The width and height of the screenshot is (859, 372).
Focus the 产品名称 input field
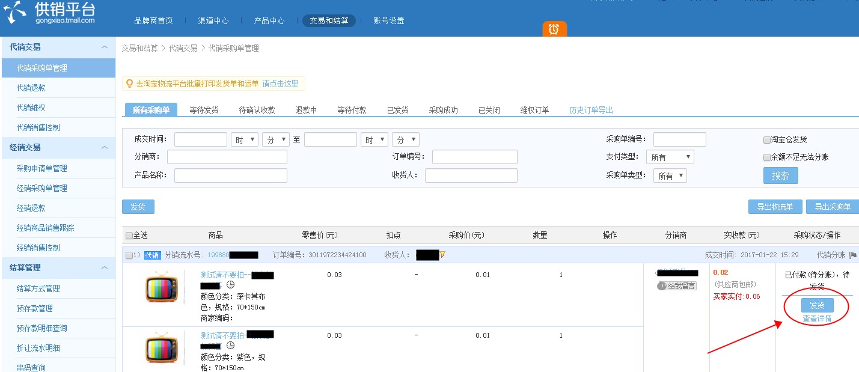pyautogui.click(x=231, y=175)
